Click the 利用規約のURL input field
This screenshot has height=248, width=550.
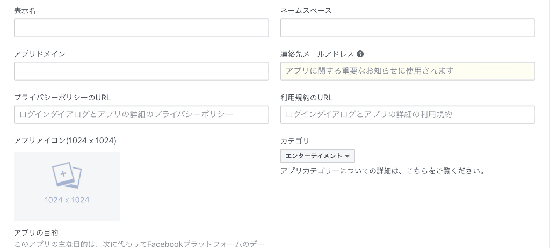click(x=407, y=115)
